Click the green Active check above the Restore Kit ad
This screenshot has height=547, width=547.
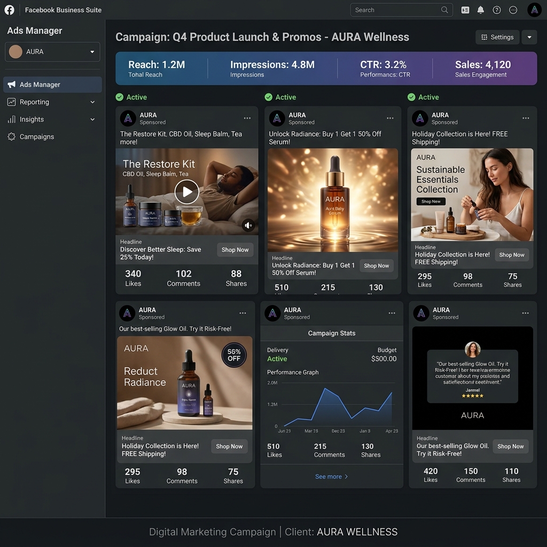pos(120,97)
